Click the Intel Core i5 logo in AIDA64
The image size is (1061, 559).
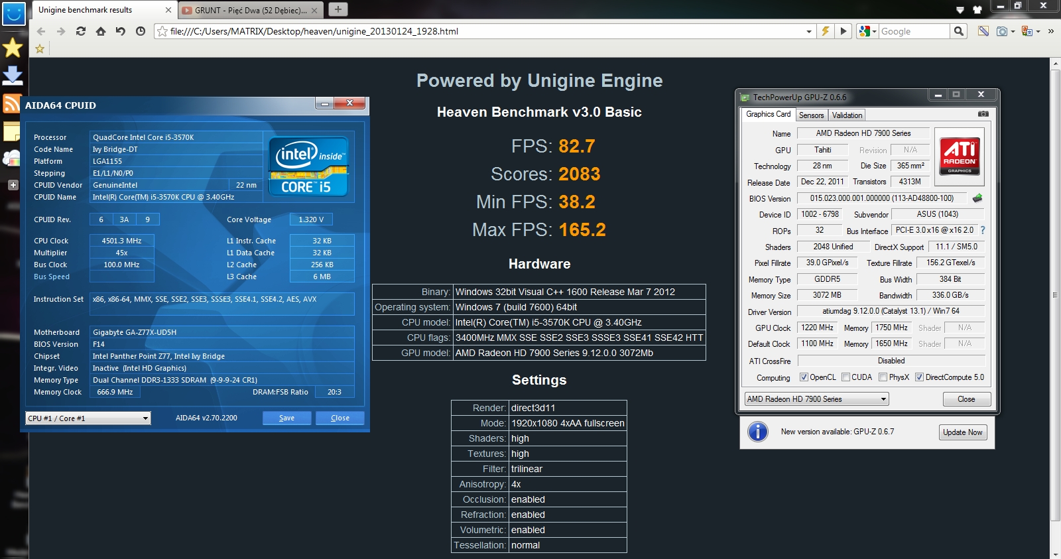(x=308, y=167)
